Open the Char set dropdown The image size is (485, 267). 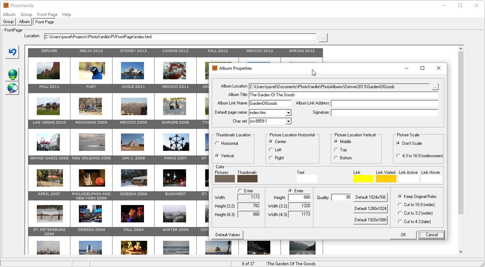click(x=288, y=121)
